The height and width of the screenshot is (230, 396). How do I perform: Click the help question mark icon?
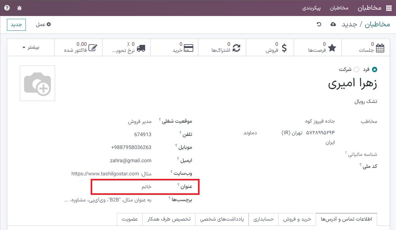click(x=7, y=8)
